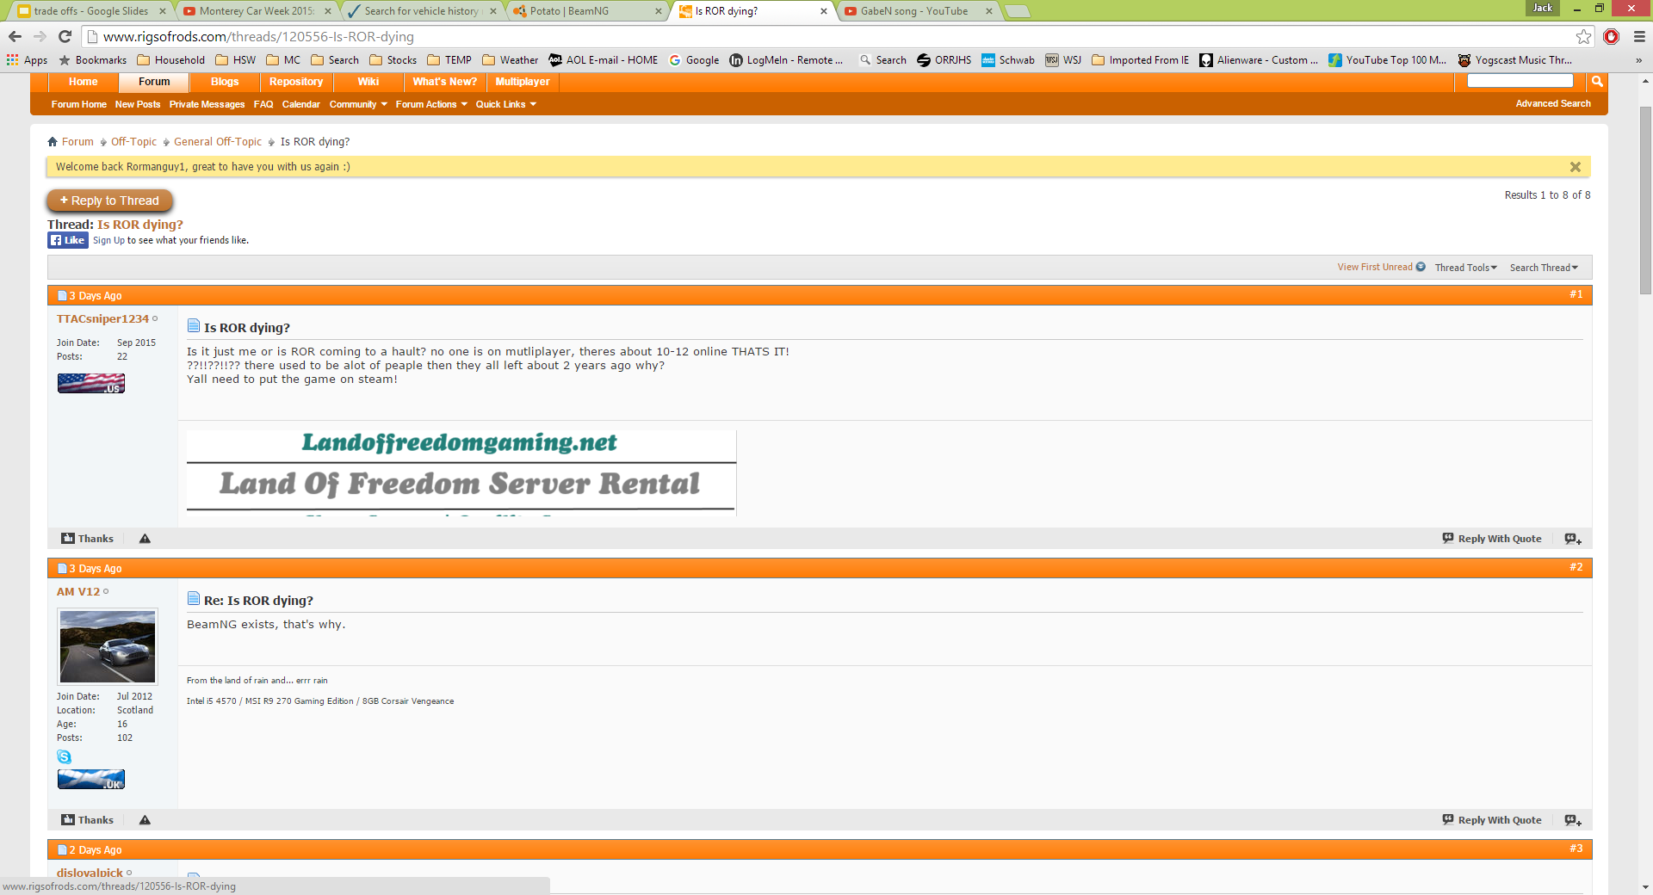Click Reply With Quote on post #1
The width and height of the screenshot is (1653, 895).
[x=1492, y=539]
